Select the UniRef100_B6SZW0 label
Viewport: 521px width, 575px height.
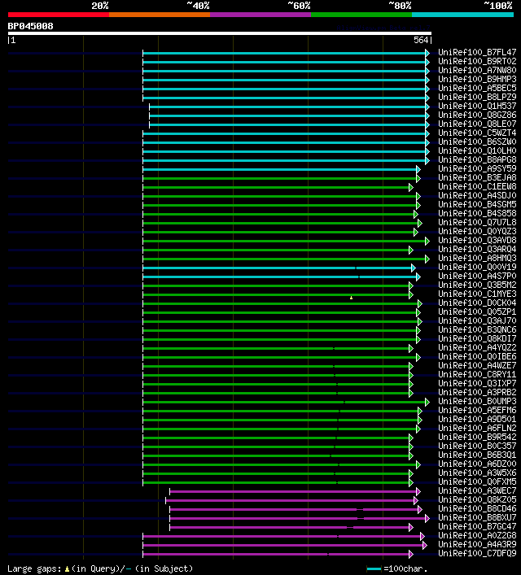477,142
